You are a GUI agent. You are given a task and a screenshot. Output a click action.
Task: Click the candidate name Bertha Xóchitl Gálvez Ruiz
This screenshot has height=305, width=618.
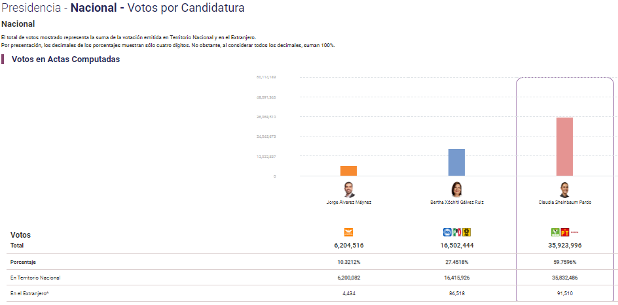[x=457, y=202]
